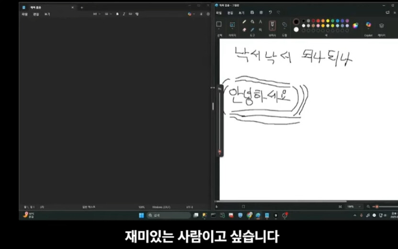
Task: Open the 파일 menu in Notepad
Action: 24,14
